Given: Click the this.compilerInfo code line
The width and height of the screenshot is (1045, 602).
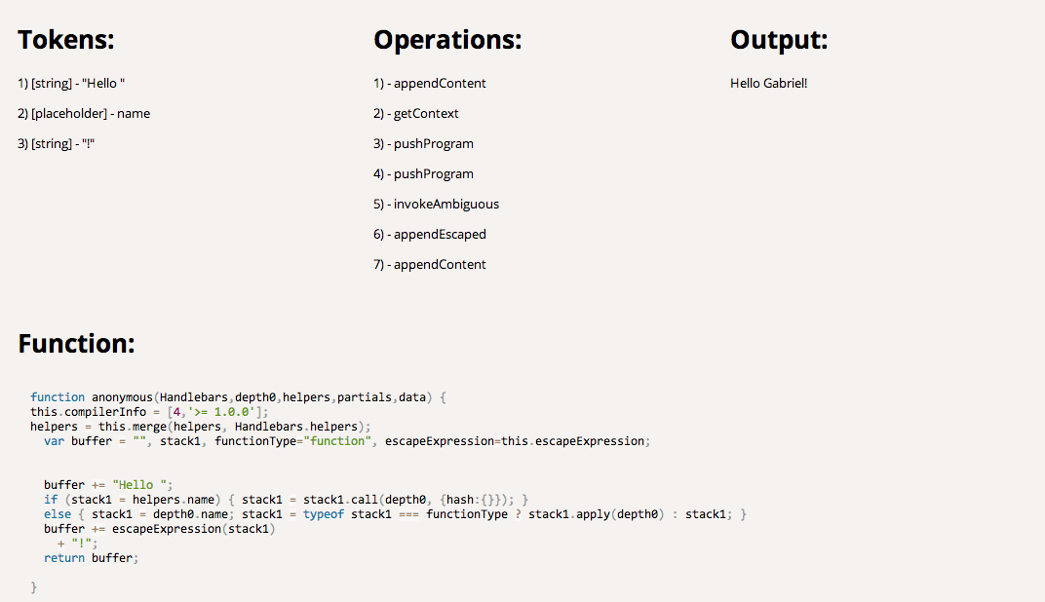Looking at the screenshot, I should pos(149,412).
